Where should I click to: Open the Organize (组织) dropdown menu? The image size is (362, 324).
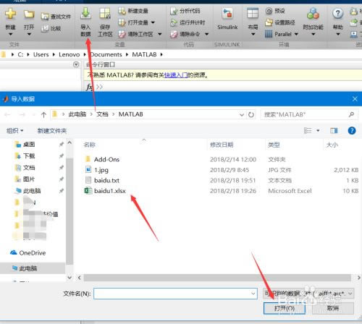pos(14,131)
